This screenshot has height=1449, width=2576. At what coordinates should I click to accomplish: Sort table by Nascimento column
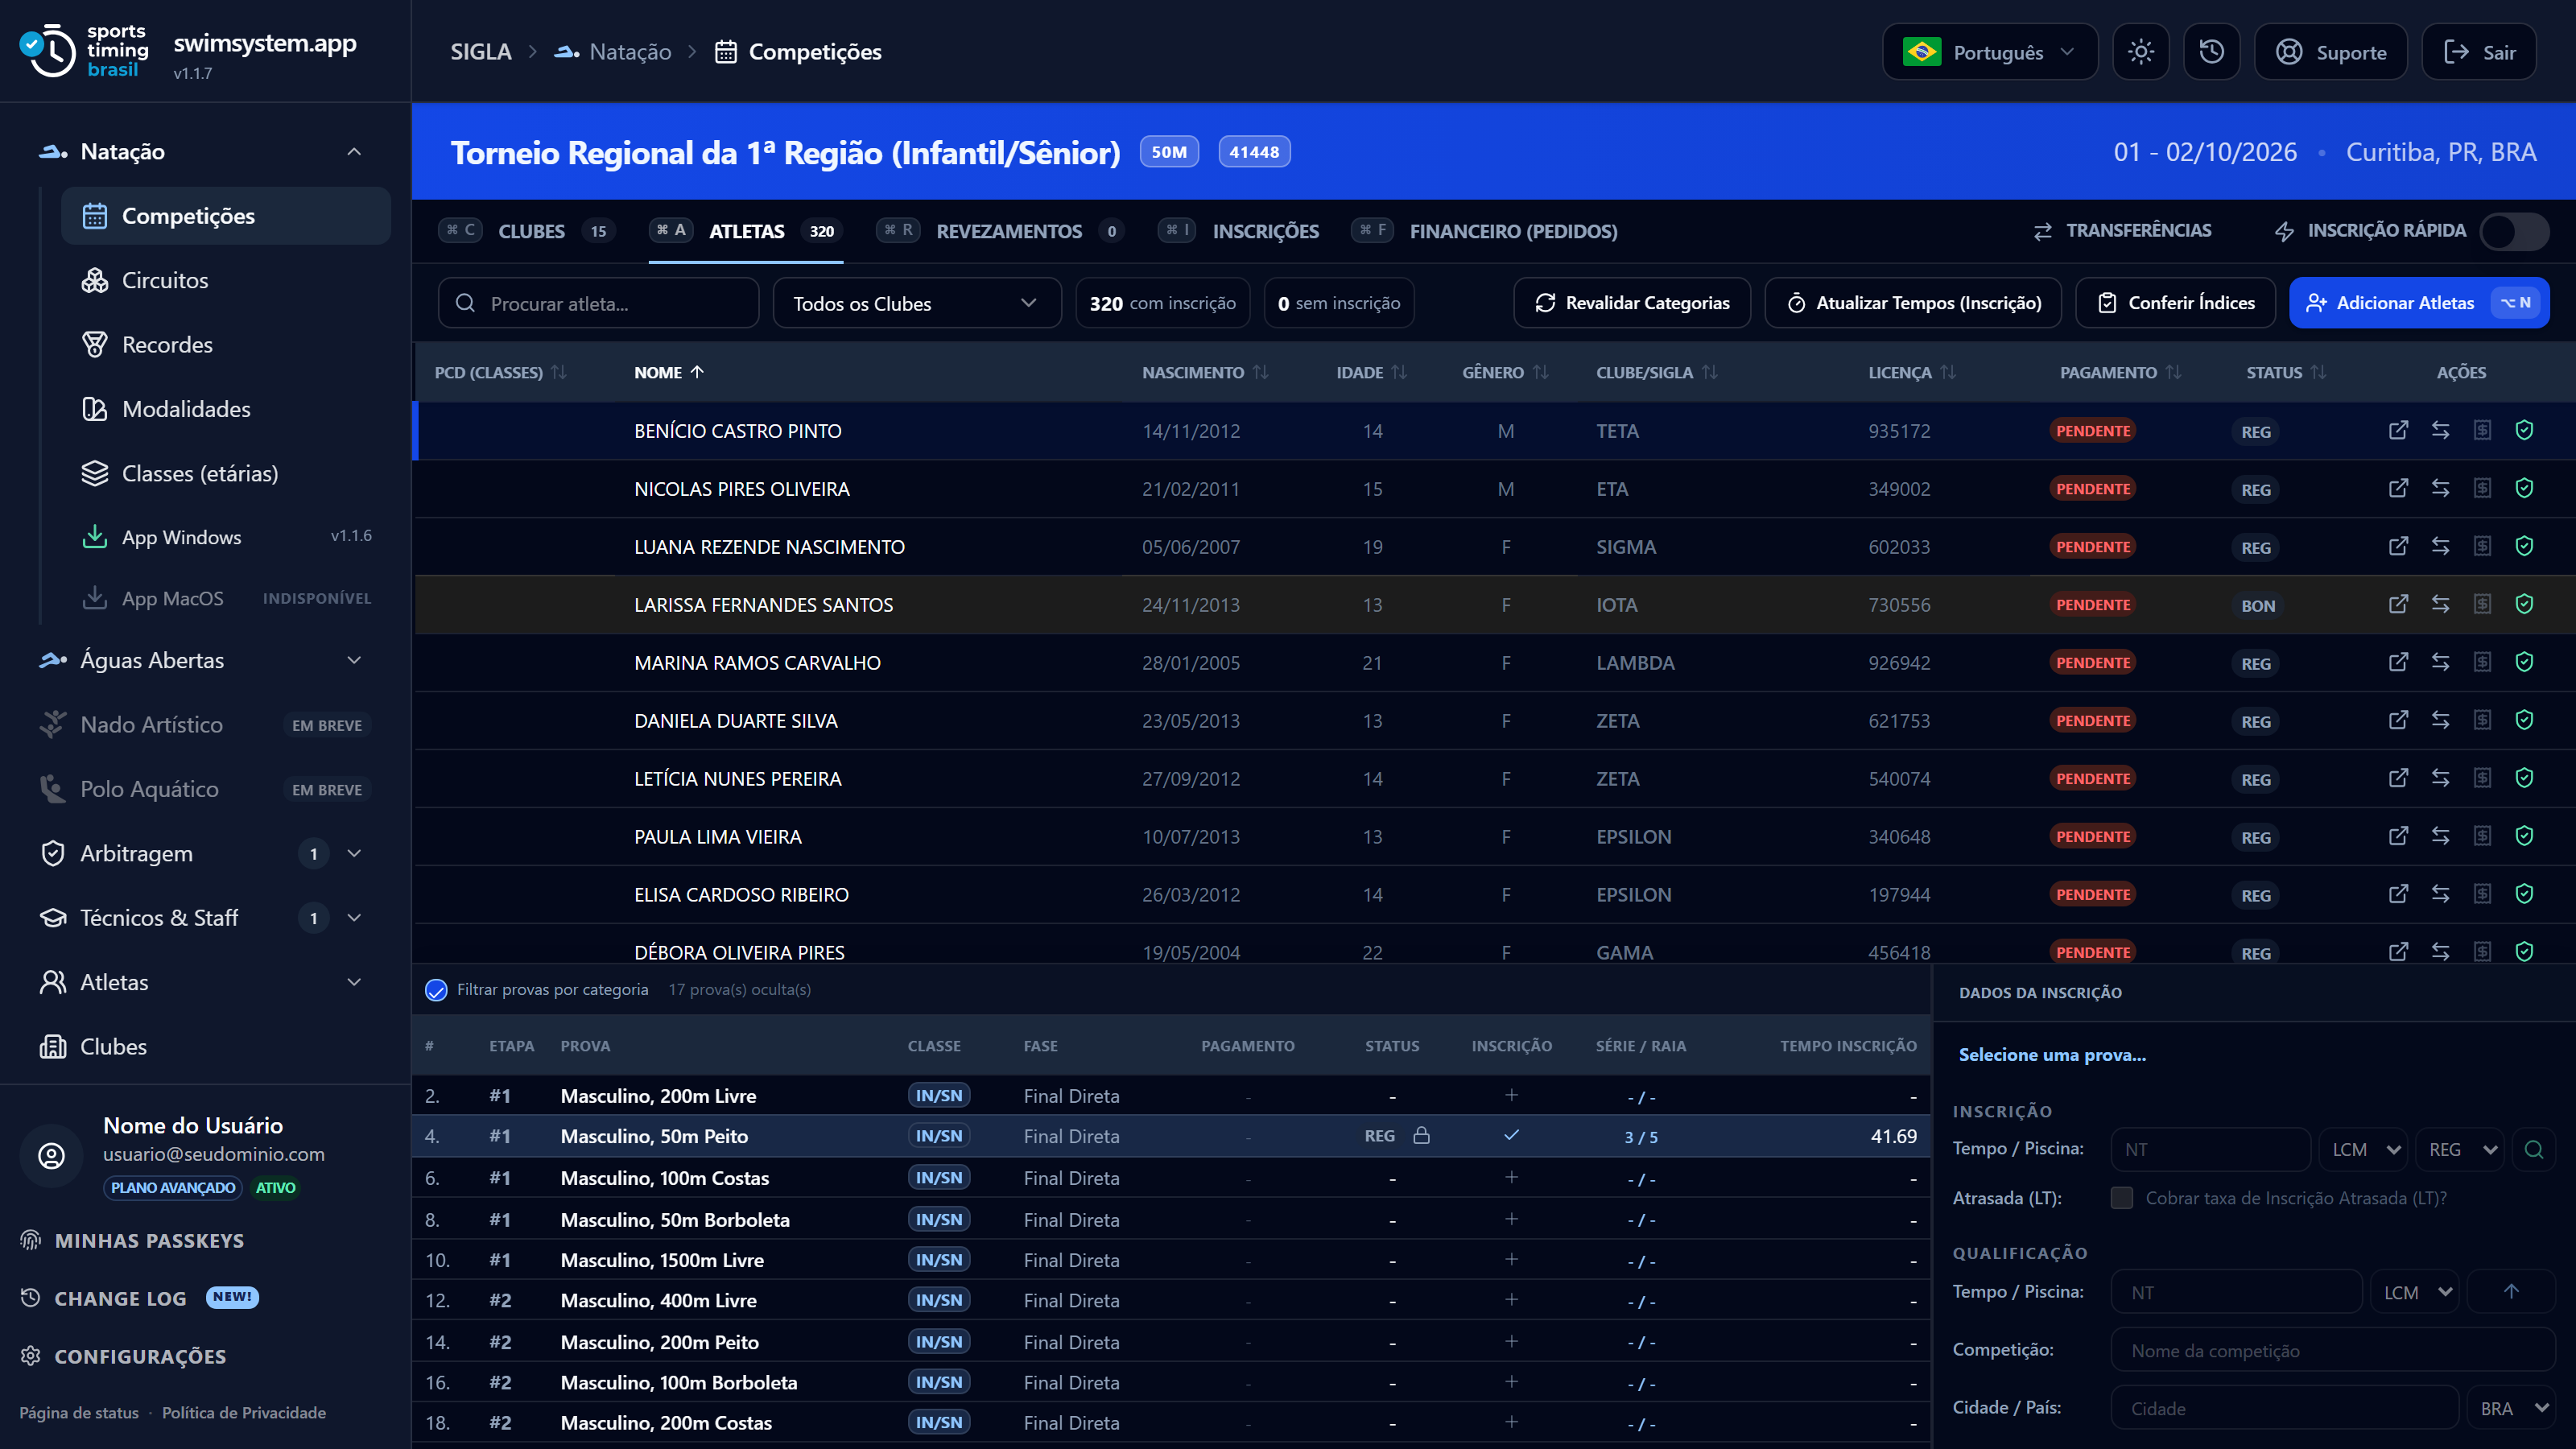pos(1204,372)
